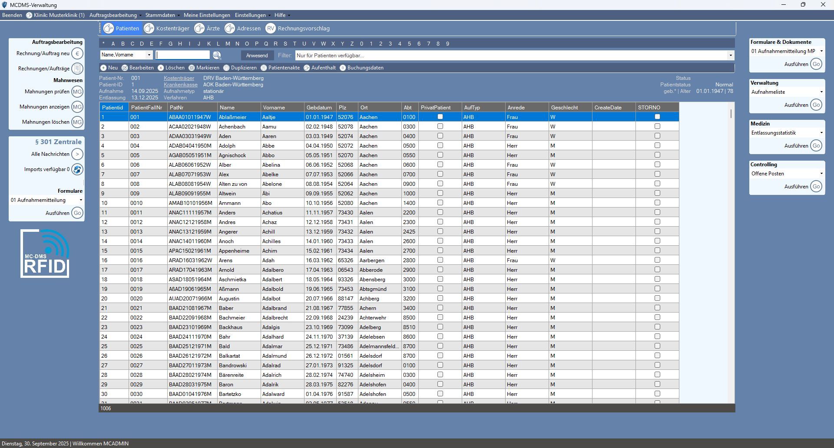Toggle PrivatPatient checkbox for Achenbach
The image size is (834, 448).
click(440, 126)
